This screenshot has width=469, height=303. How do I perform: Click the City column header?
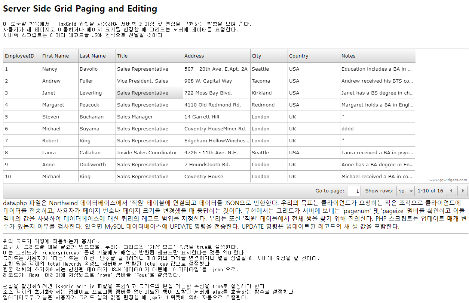coord(269,56)
